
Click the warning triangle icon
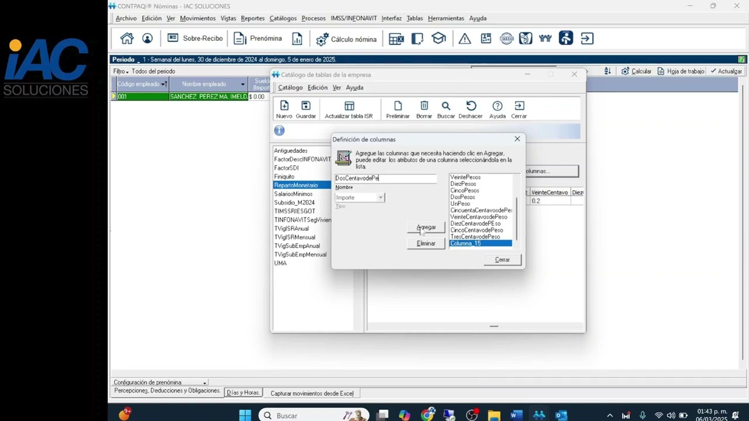[465, 39]
